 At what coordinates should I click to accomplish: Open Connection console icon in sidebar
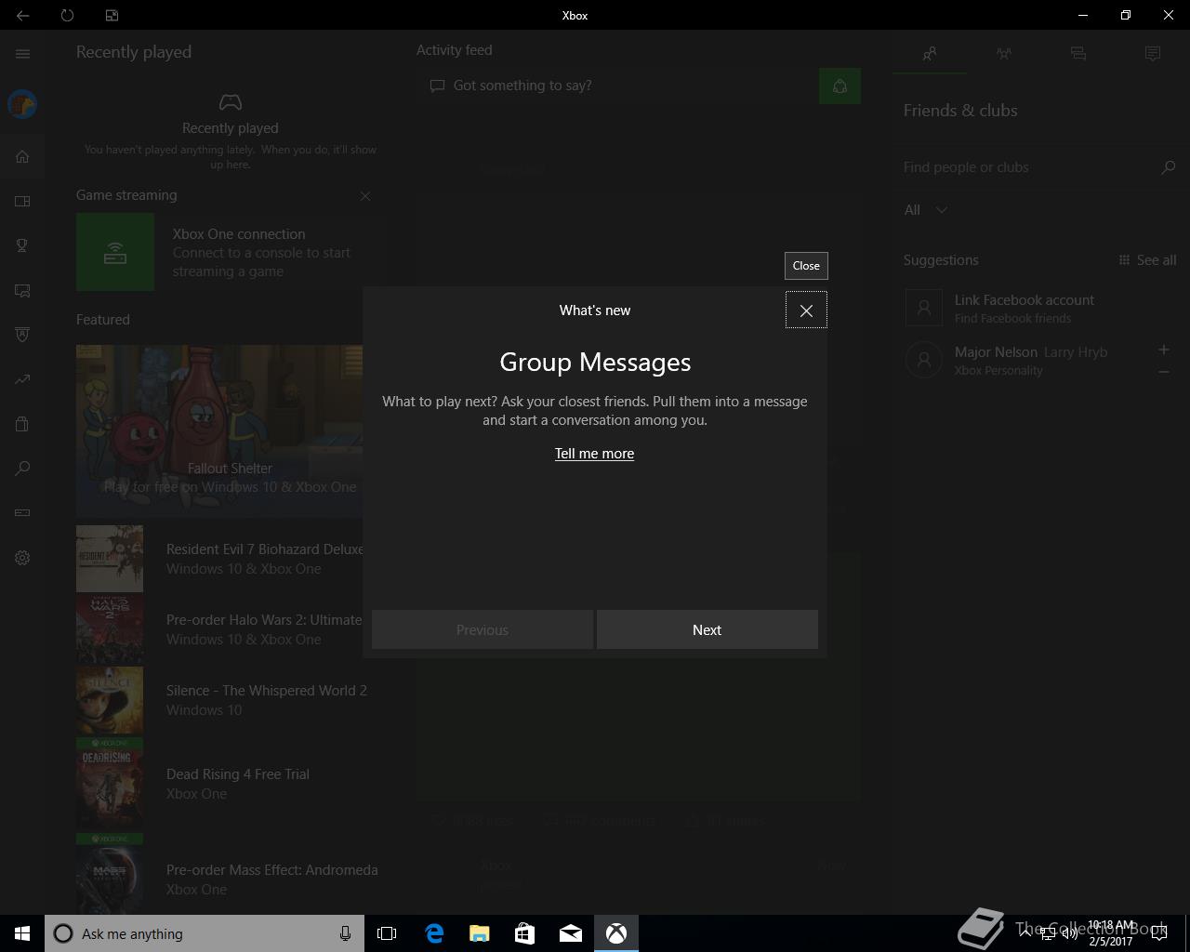[x=22, y=512]
